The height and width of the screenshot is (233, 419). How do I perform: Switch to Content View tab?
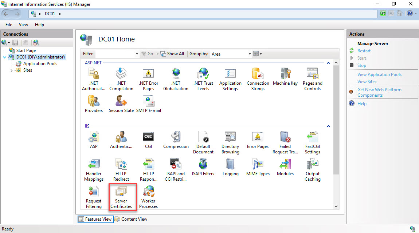point(131,219)
